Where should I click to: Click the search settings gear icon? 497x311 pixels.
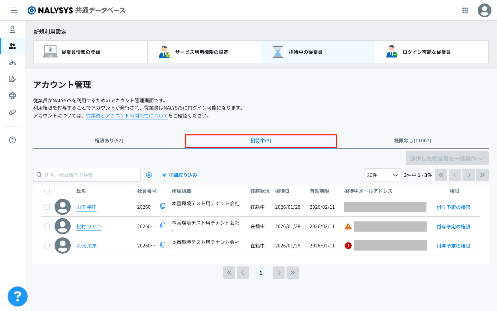149,175
